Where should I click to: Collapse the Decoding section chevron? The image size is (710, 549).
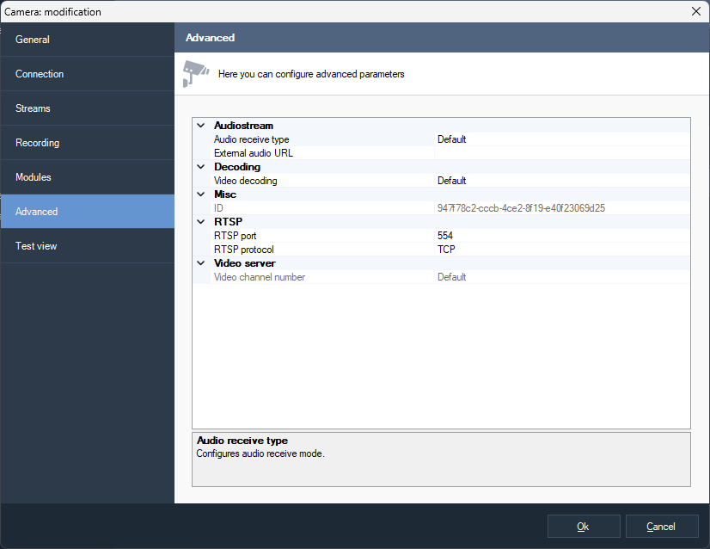coord(201,167)
